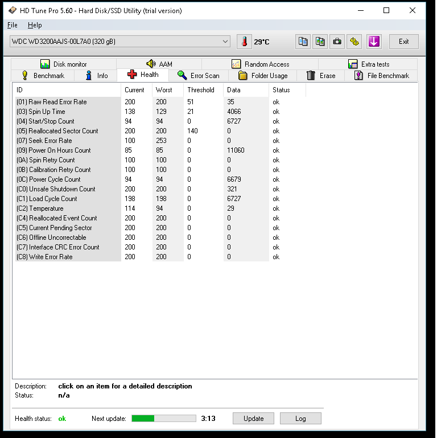Select the (C4) Reallocated Event Count row
Image resolution: width=437 pixels, height=438 pixels.
160,218
